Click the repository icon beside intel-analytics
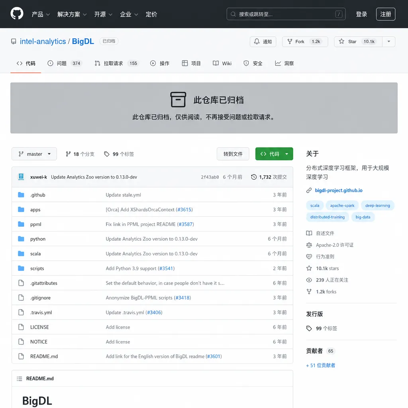Viewport: 408px width, 408px height. [x=14, y=41]
